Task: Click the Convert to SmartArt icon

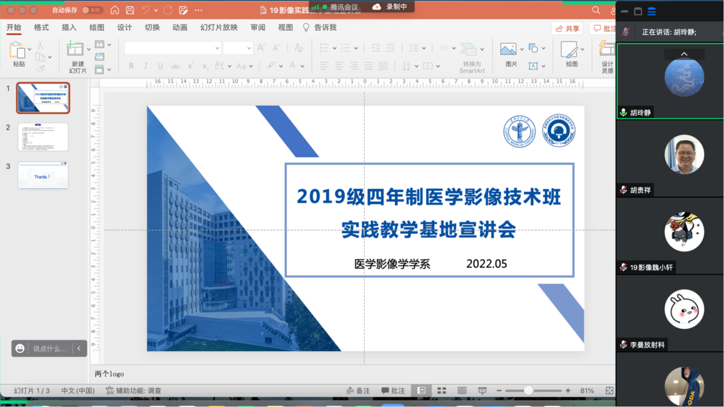Action: 468,49
